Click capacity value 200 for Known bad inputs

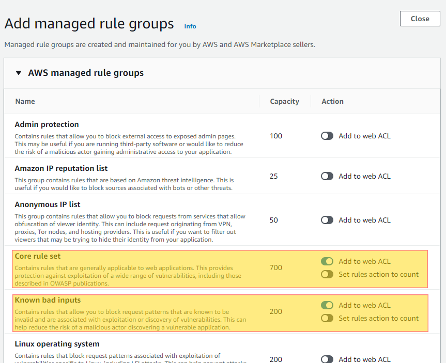coord(276,311)
